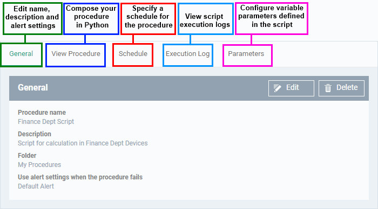
Task: Click the My Procedures folder value
Action: pyautogui.click(x=39, y=165)
